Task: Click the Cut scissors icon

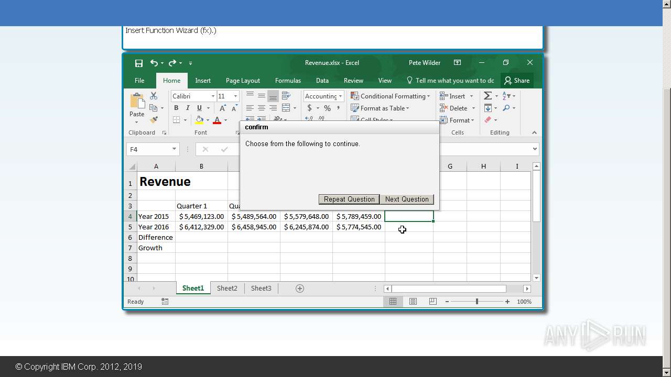Action: pyautogui.click(x=154, y=96)
